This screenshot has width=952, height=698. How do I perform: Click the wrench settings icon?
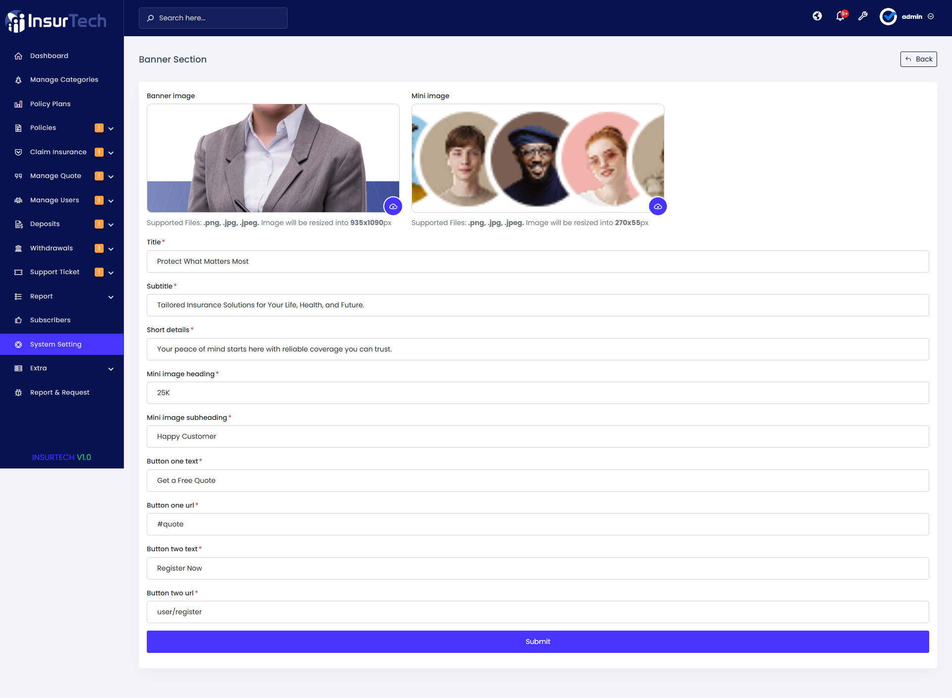pyautogui.click(x=863, y=16)
